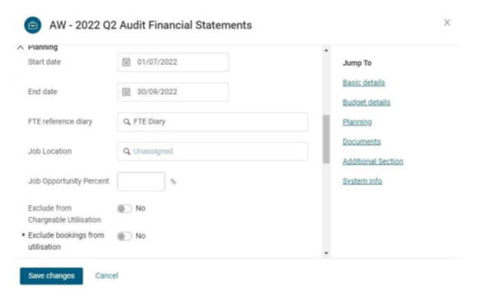Viewport: 480px width, 297px height.
Task: Toggle Exclude bookings from utilisation switch
Action: point(124,236)
